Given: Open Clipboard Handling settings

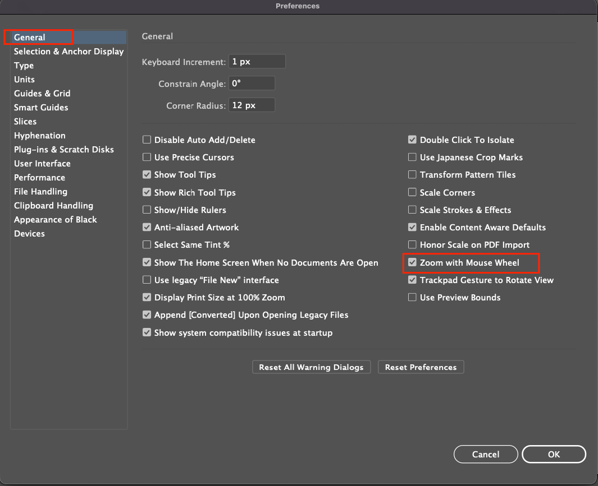Looking at the screenshot, I should coord(53,205).
